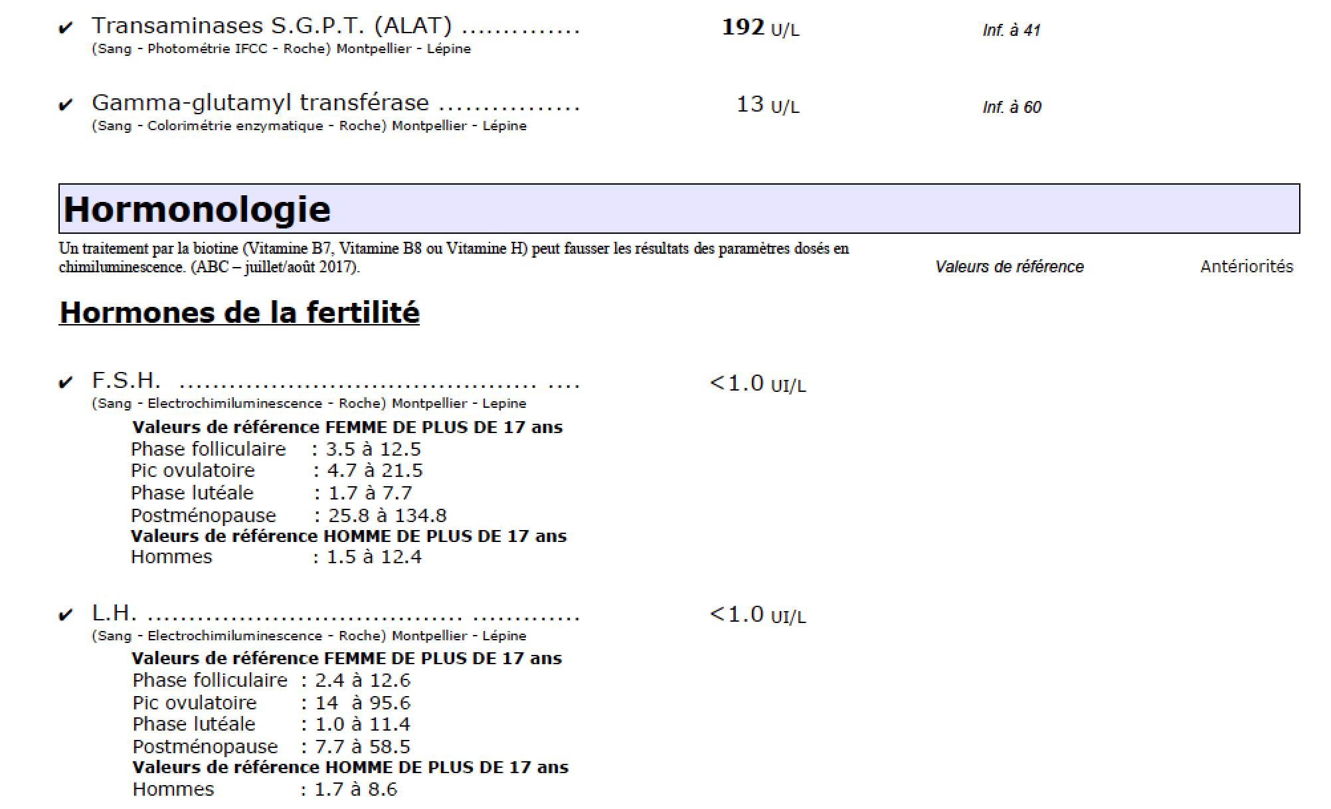Click the Inf. à 60 reference value
This screenshot has height=809, width=1331.
(x=1012, y=107)
